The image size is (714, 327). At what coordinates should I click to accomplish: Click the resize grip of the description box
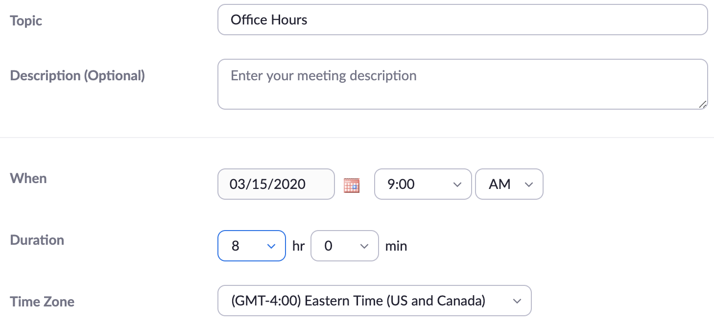704,104
